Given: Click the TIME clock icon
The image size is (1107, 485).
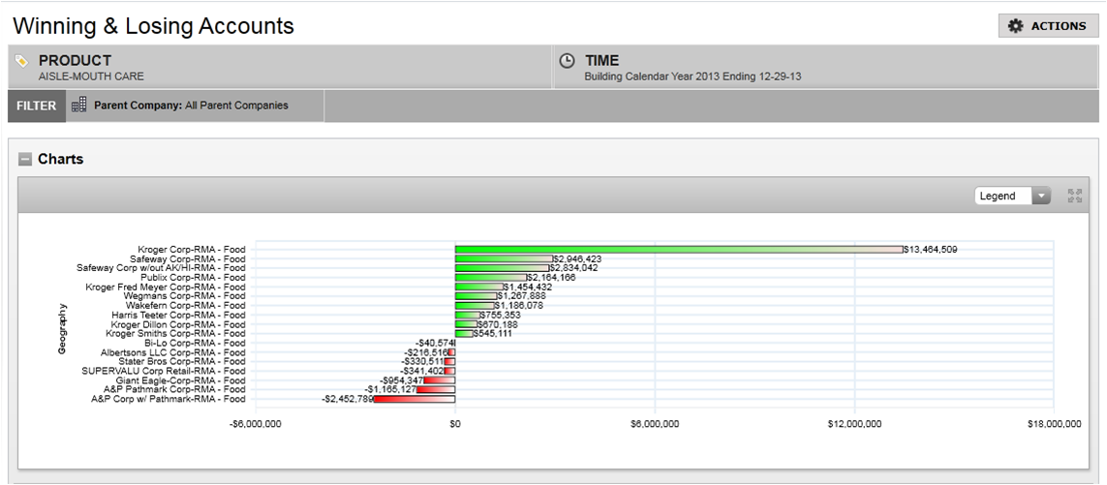Looking at the screenshot, I should (569, 60).
